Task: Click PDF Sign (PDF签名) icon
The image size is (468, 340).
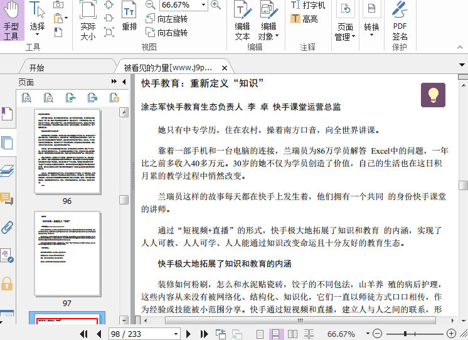Action: 400,20
